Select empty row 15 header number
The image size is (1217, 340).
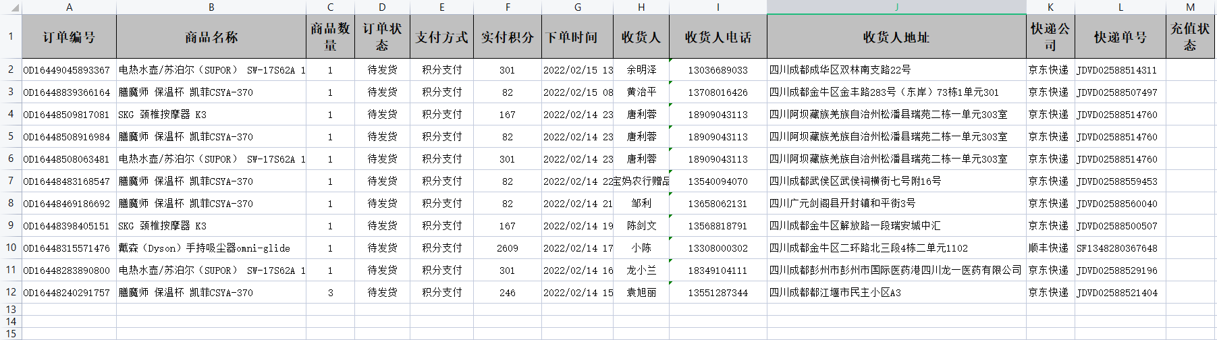pyautogui.click(x=11, y=334)
